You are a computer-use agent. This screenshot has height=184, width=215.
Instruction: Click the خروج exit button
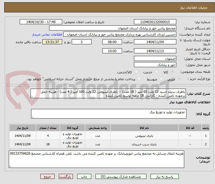click(47, 176)
